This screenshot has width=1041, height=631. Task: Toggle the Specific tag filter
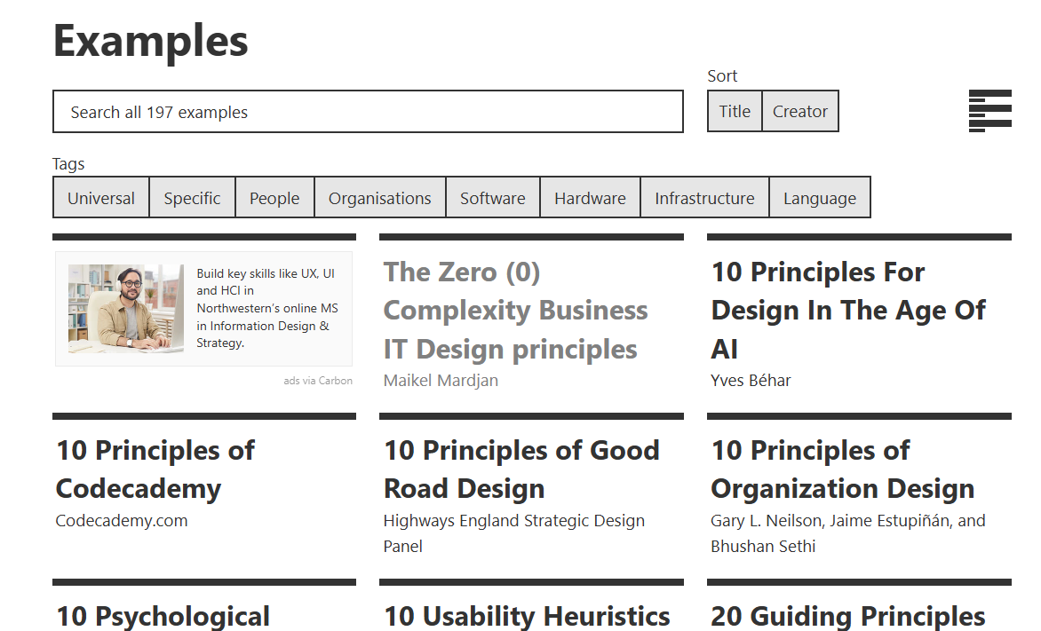pos(192,198)
